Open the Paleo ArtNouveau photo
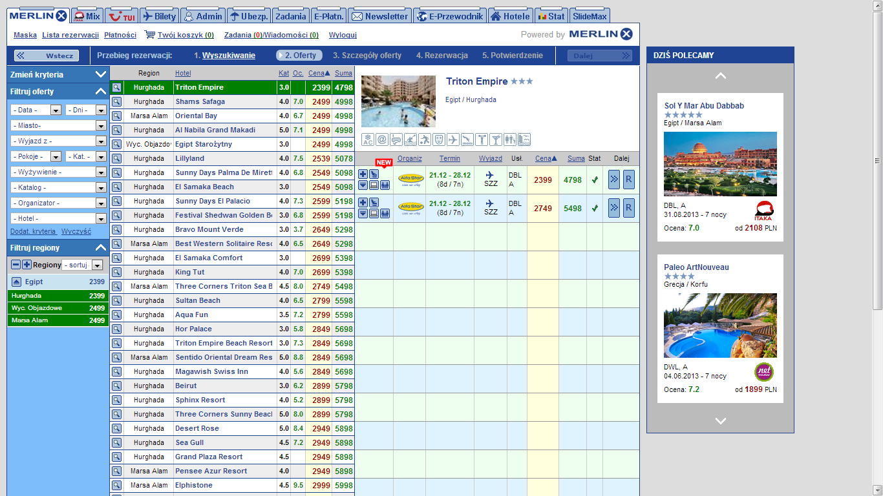883x496 pixels. (720, 325)
